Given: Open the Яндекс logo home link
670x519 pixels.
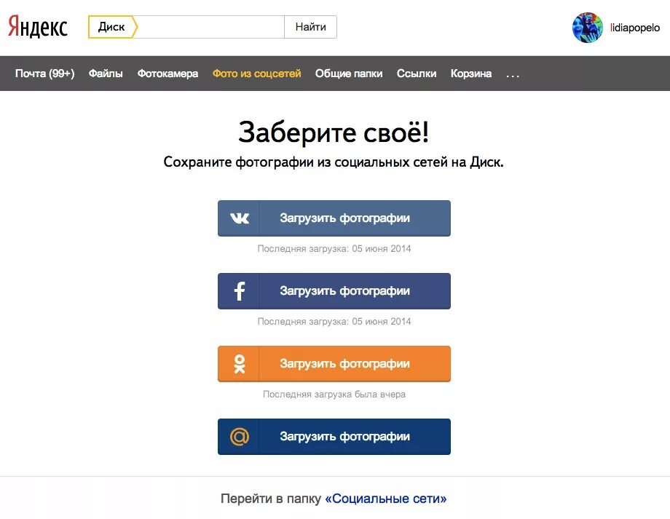Looking at the screenshot, I should (x=38, y=26).
